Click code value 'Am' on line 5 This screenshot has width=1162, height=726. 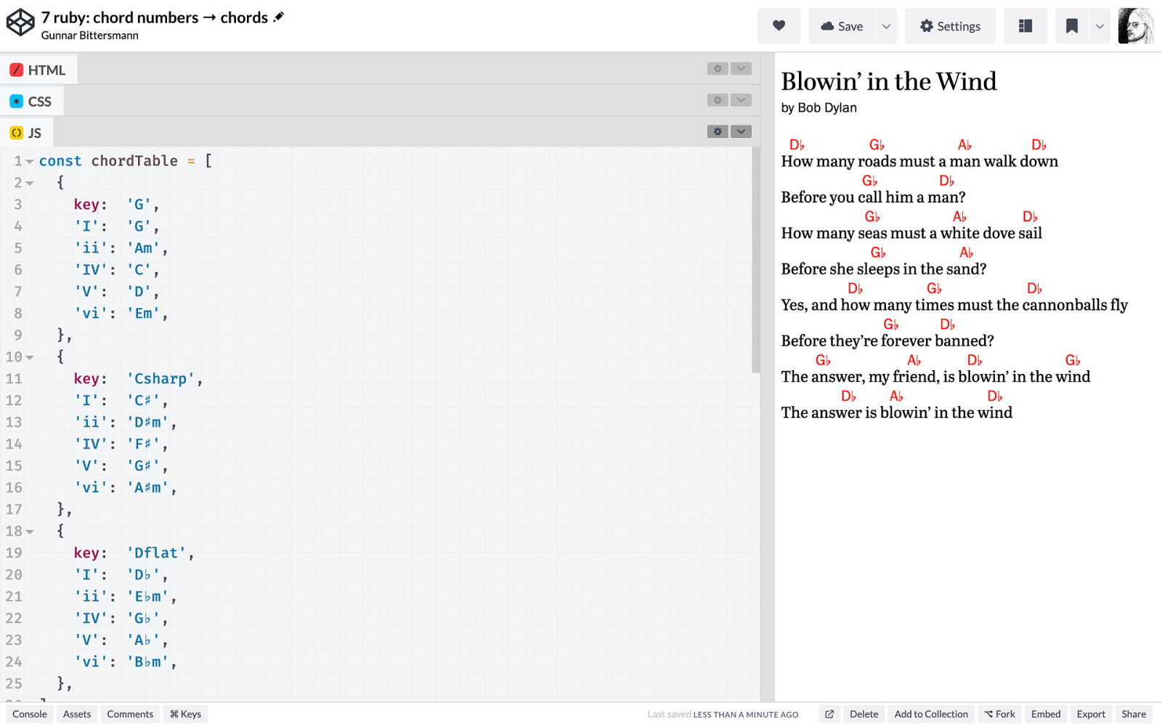point(144,248)
